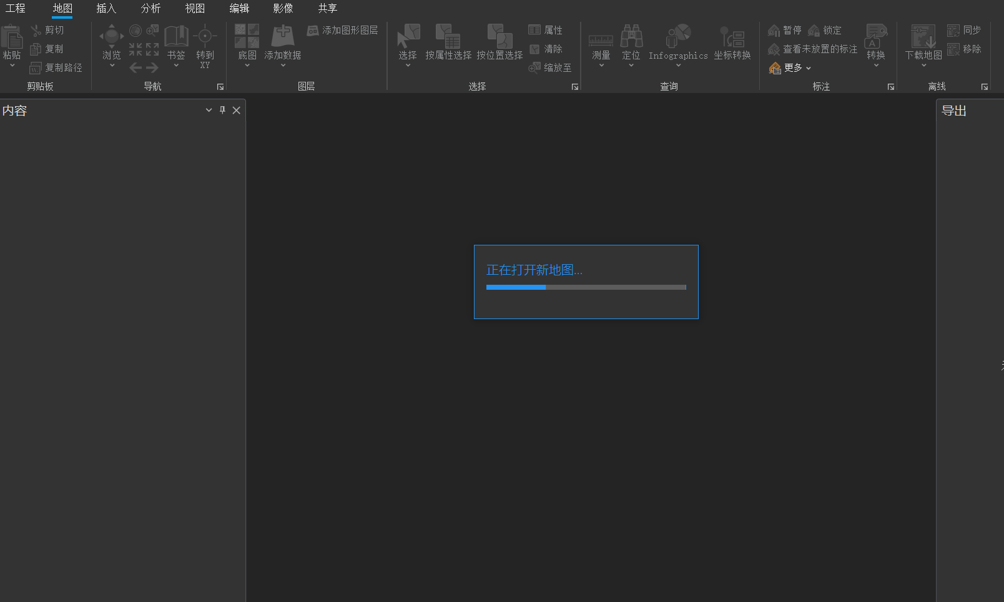Toggle Pause (暂停) labeling
The image size is (1004, 602).
[784, 30]
